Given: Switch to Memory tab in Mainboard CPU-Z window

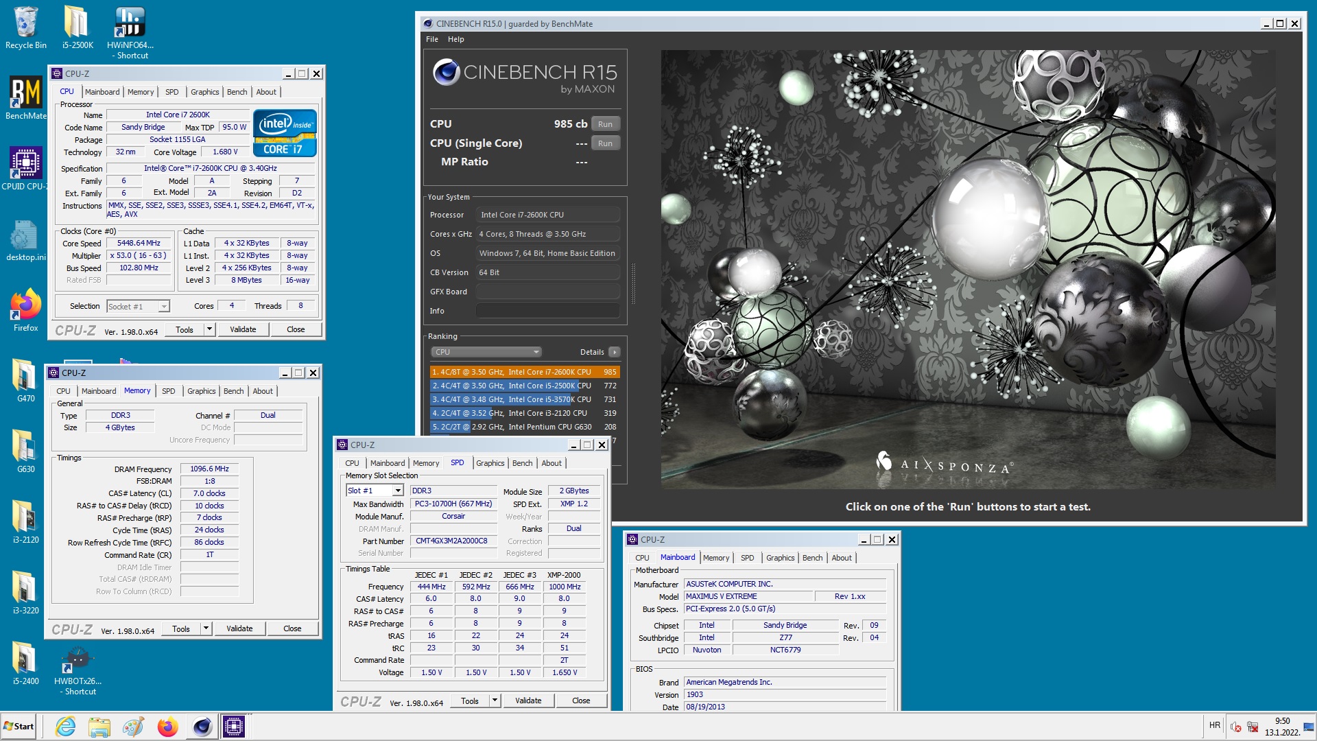Looking at the screenshot, I should [716, 558].
